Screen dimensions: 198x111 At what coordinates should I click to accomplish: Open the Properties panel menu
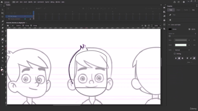click(197, 6)
